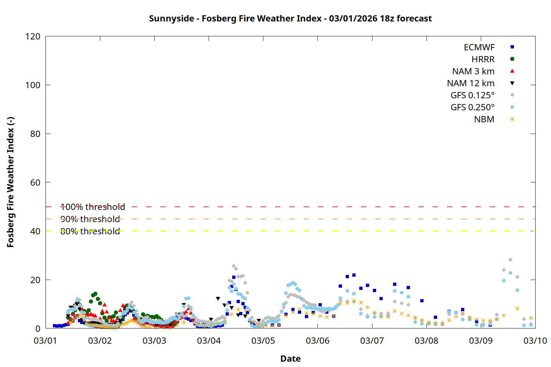This screenshot has height=367, width=551.
Task: Click the 03/05 date tick label
Action: click(263, 341)
